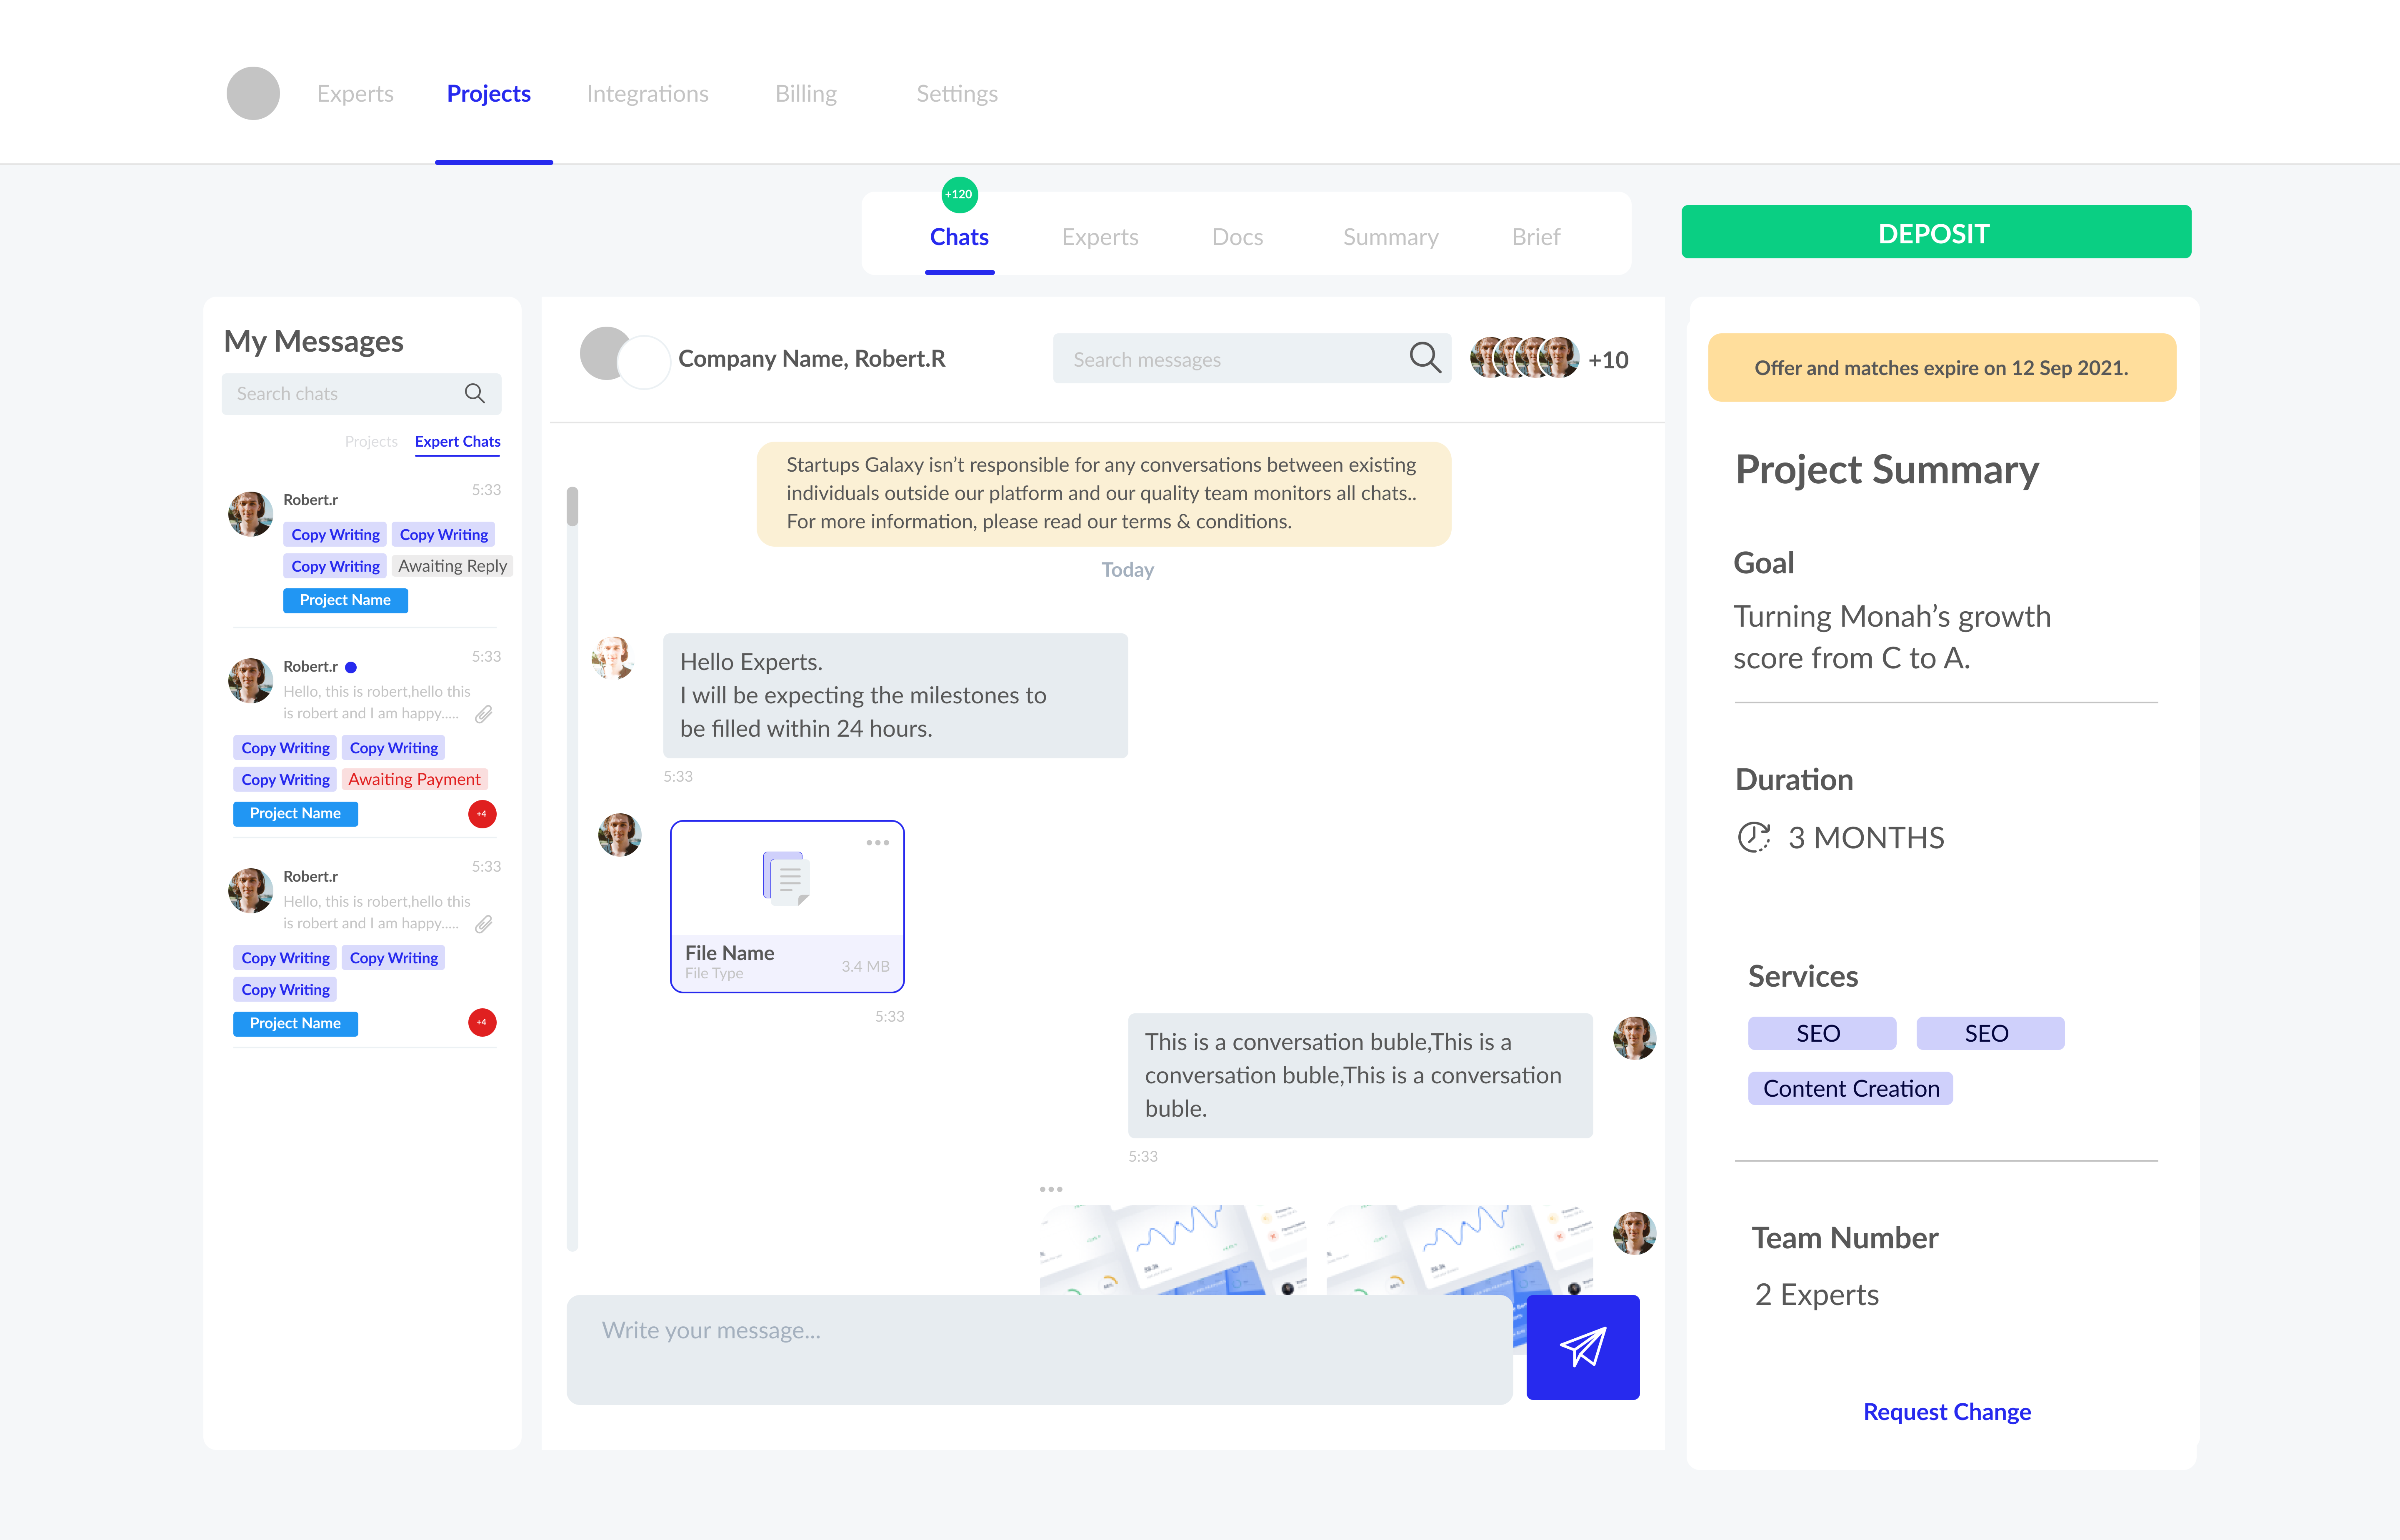Click the Awaiting Payment status tag
This screenshot has width=2400, height=1540.
[x=414, y=779]
